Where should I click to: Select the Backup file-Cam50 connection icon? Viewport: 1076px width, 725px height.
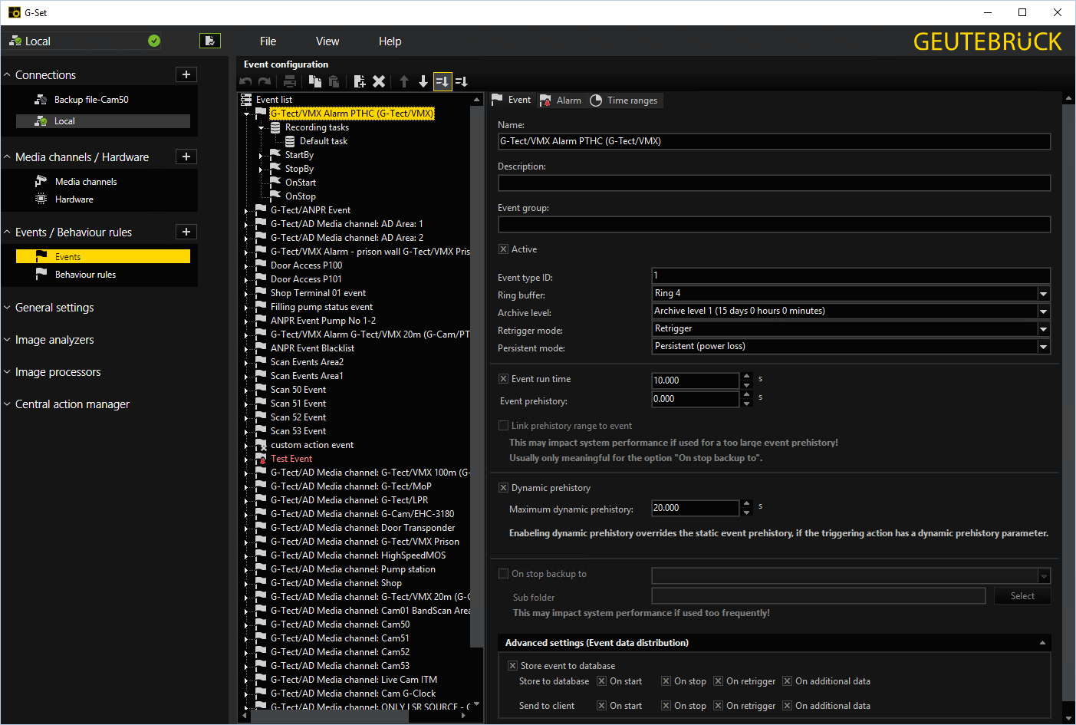point(41,100)
